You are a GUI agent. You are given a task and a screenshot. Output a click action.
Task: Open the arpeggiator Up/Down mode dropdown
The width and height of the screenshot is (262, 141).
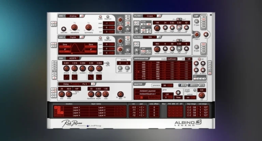point(172,59)
